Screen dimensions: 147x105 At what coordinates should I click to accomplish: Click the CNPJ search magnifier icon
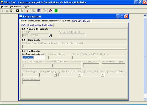click(x=50, y=36)
